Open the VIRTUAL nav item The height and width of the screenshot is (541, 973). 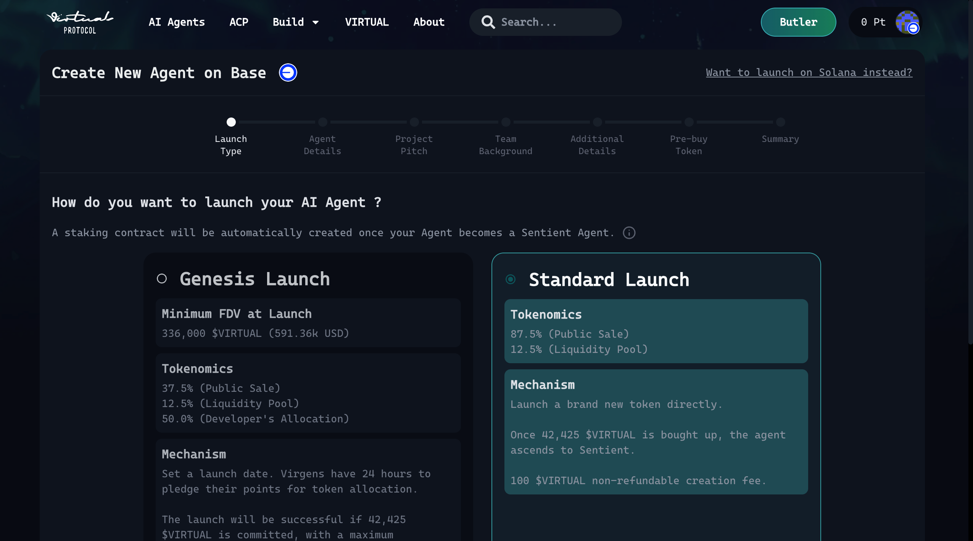[367, 22]
